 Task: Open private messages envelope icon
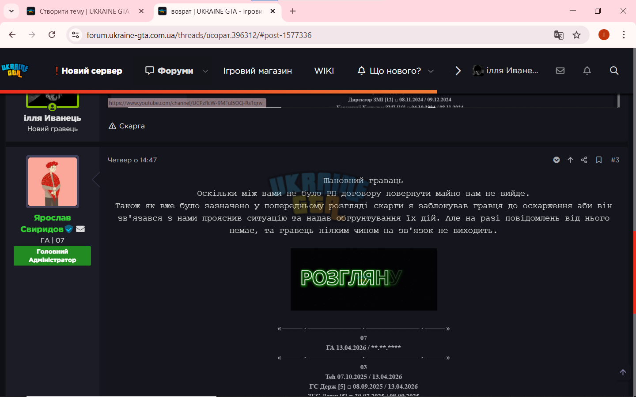(x=560, y=71)
